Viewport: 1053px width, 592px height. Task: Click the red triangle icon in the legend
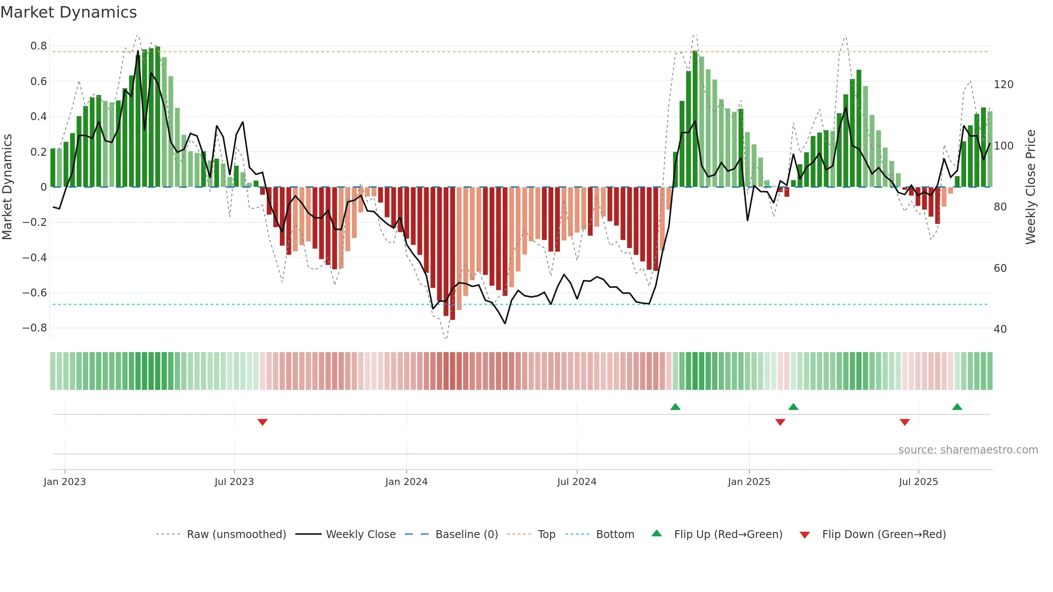[x=805, y=535]
